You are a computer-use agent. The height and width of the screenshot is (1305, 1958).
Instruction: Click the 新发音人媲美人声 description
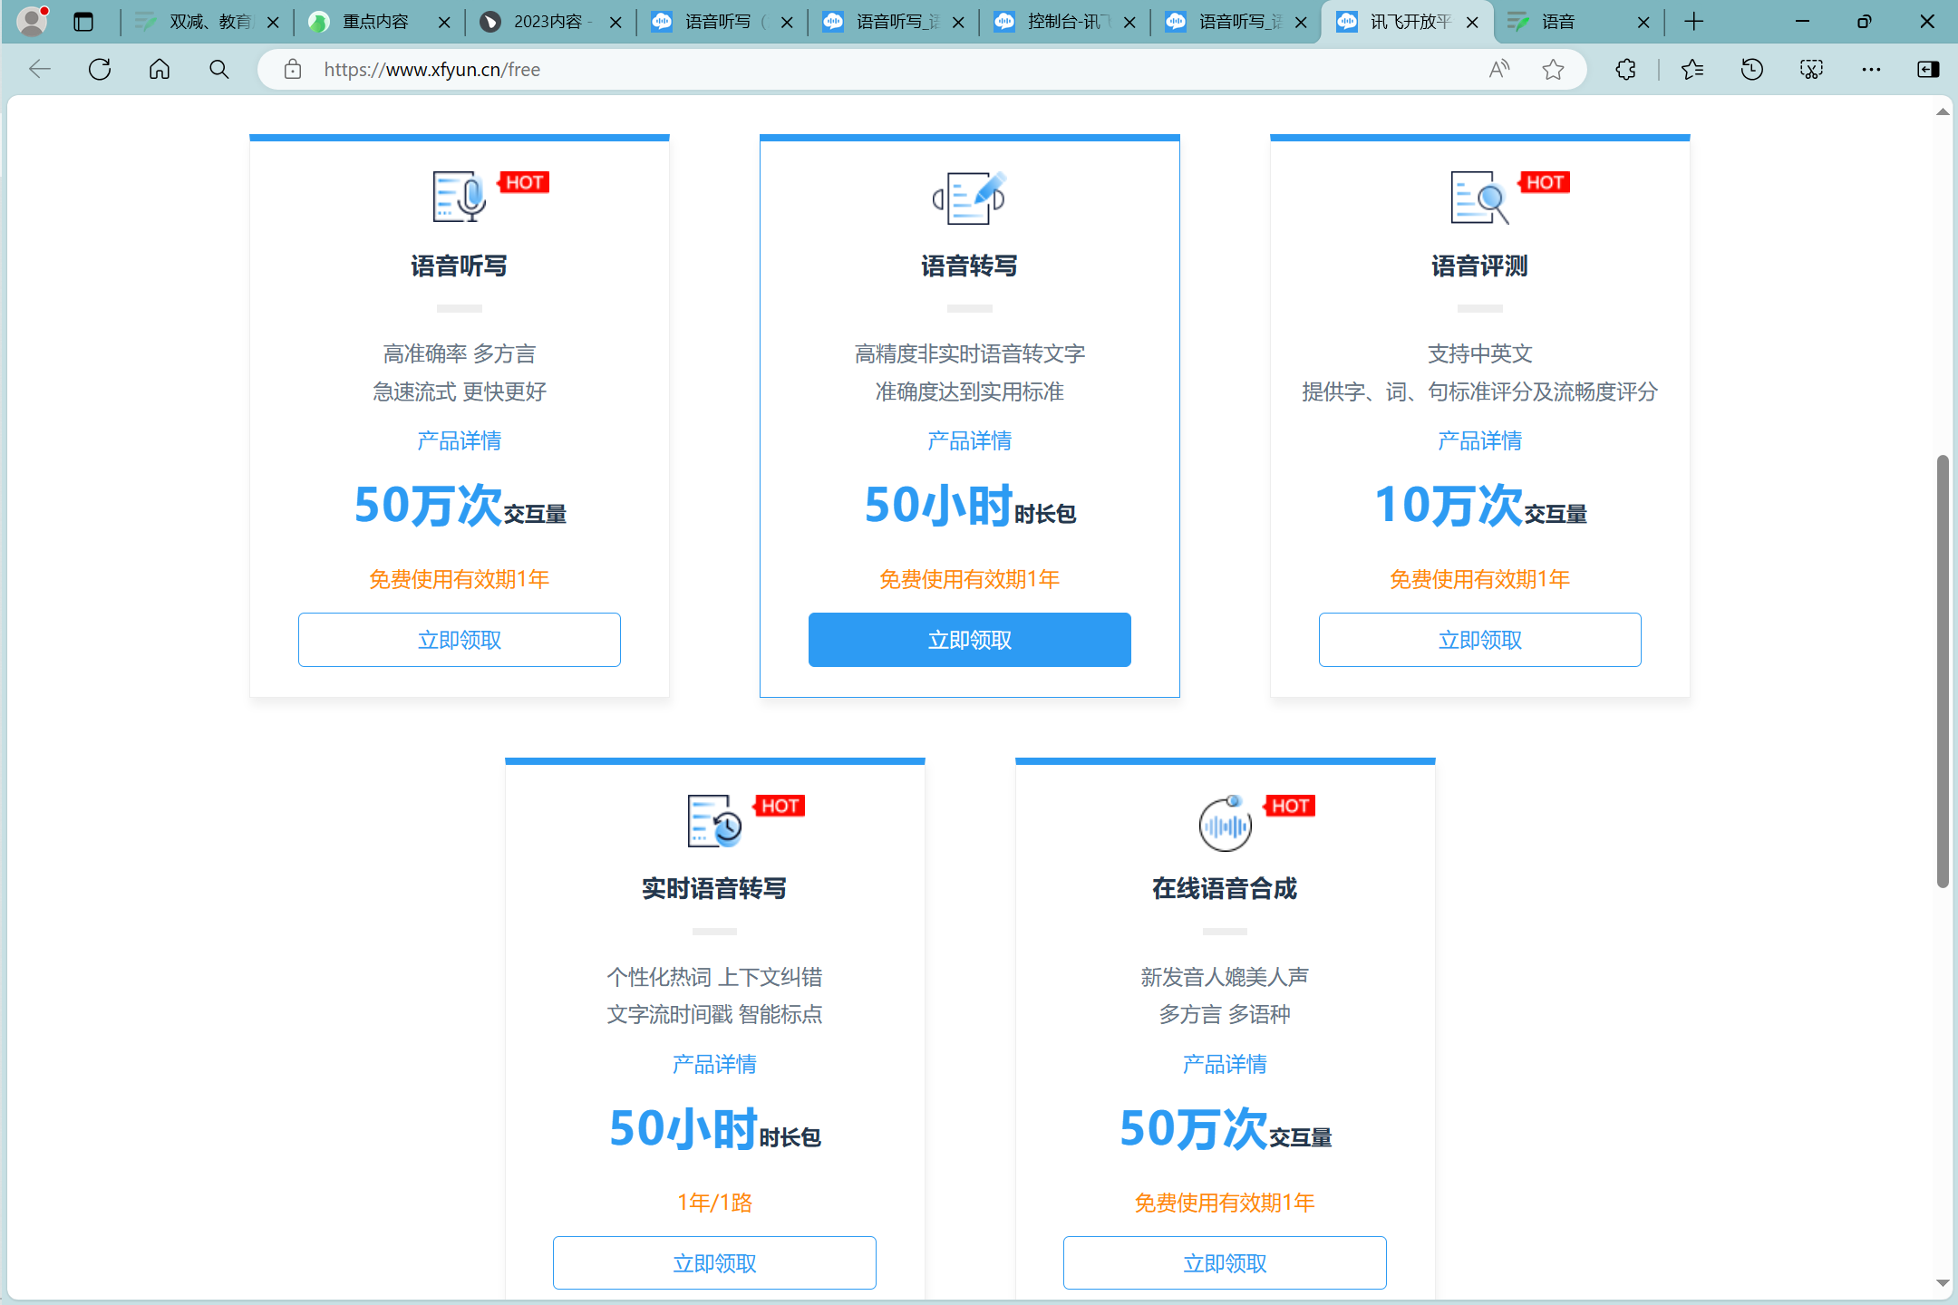1225,977
